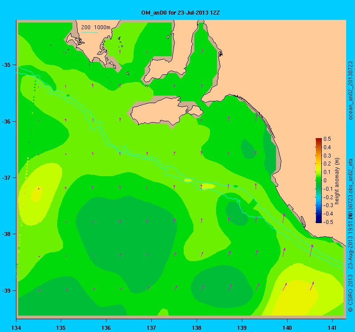Click the "-36" latitude axis label
The width and height of the screenshot is (355, 332).
(6, 121)
